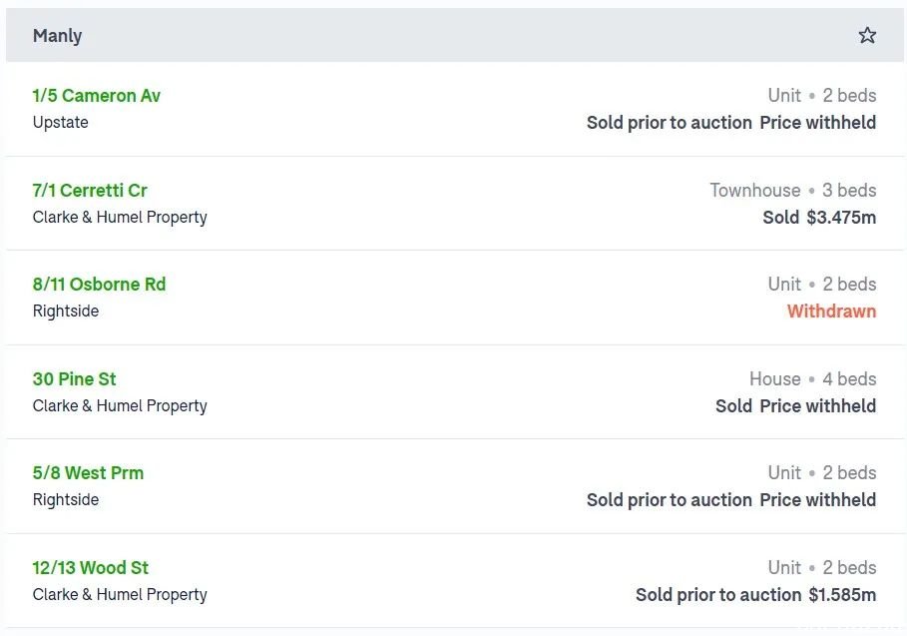This screenshot has height=636, width=907.
Task: Open the 7/1 Cerretti Cr listing
Action: [x=90, y=191]
